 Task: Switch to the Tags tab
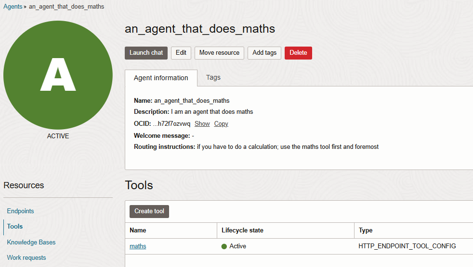(x=213, y=77)
